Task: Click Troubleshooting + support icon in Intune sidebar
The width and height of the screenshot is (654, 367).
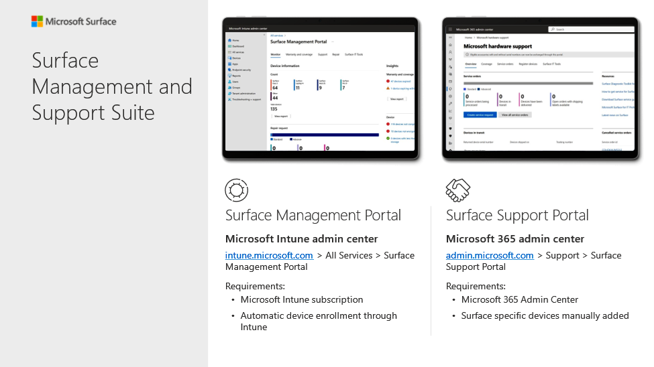Action: [229, 99]
